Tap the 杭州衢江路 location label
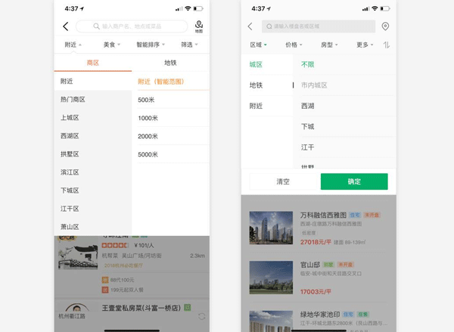The height and width of the screenshot is (332, 454). [72, 316]
